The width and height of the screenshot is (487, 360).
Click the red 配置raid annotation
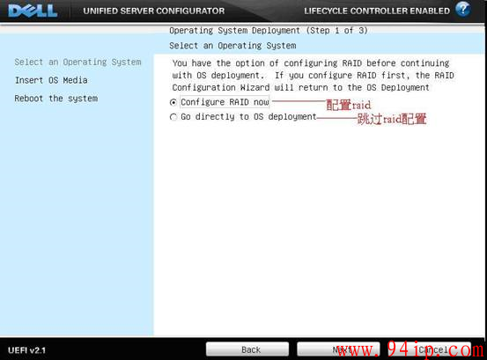348,105
